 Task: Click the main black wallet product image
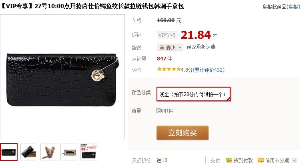tap(62, 77)
